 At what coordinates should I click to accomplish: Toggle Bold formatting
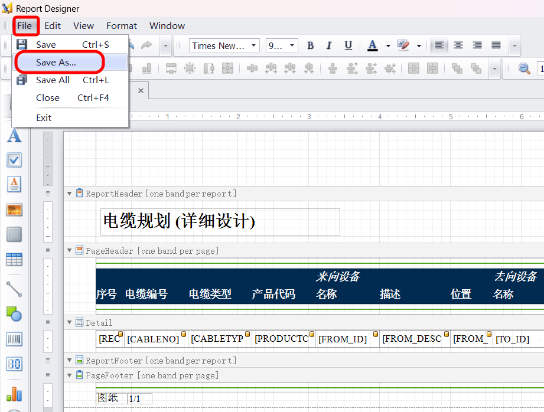(x=311, y=45)
